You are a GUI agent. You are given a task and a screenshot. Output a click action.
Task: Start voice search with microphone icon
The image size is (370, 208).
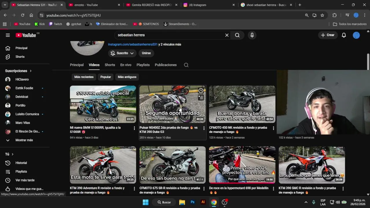[252, 35]
